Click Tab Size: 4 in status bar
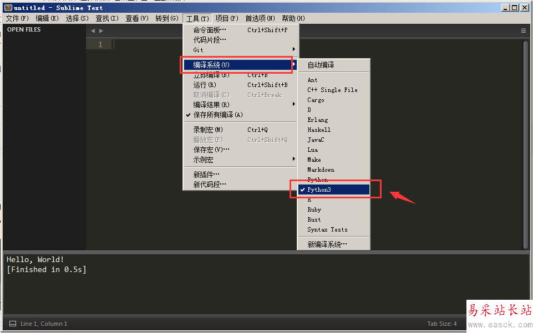The image size is (533, 333). pyautogui.click(x=442, y=324)
